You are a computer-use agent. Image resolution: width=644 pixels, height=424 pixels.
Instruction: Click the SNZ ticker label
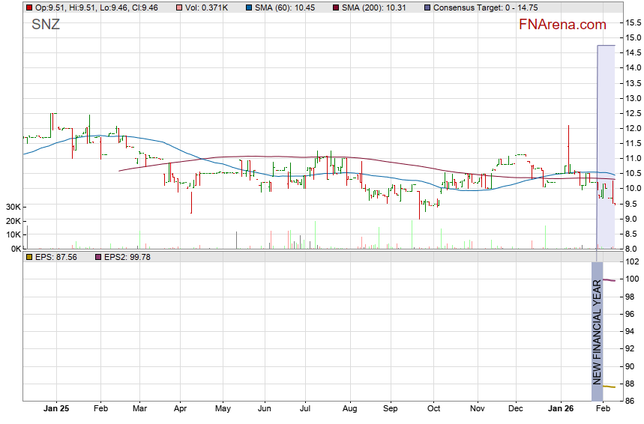pyautogui.click(x=46, y=25)
